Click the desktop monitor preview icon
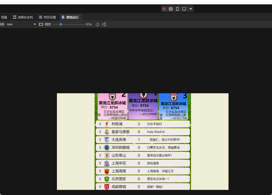272x195 pixels. (184, 9)
